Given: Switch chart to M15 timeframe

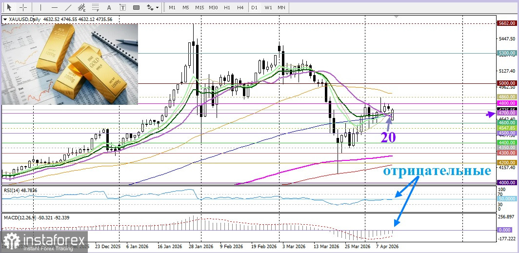Looking at the screenshot, I should [199, 7].
